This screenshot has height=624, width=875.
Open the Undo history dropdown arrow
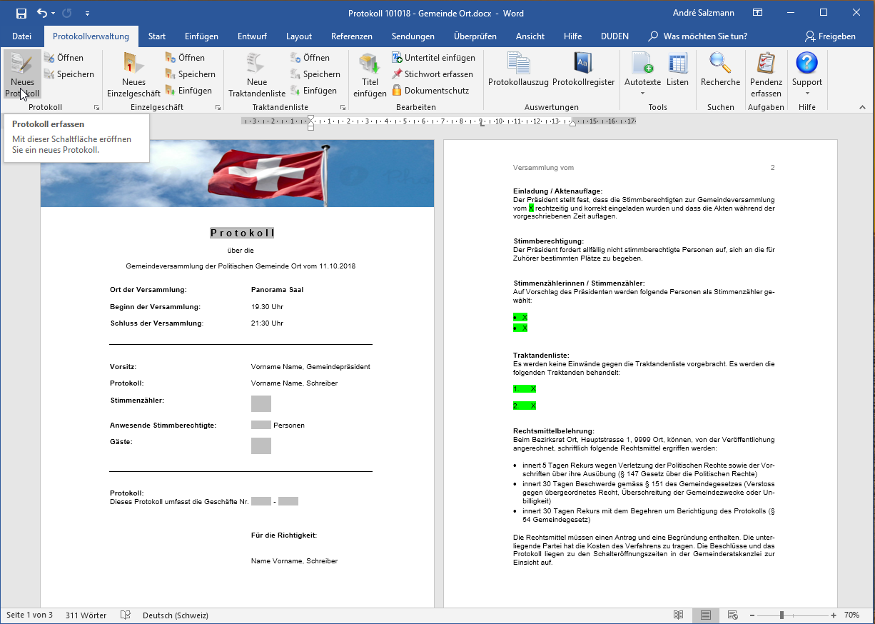(x=54, y=13)
